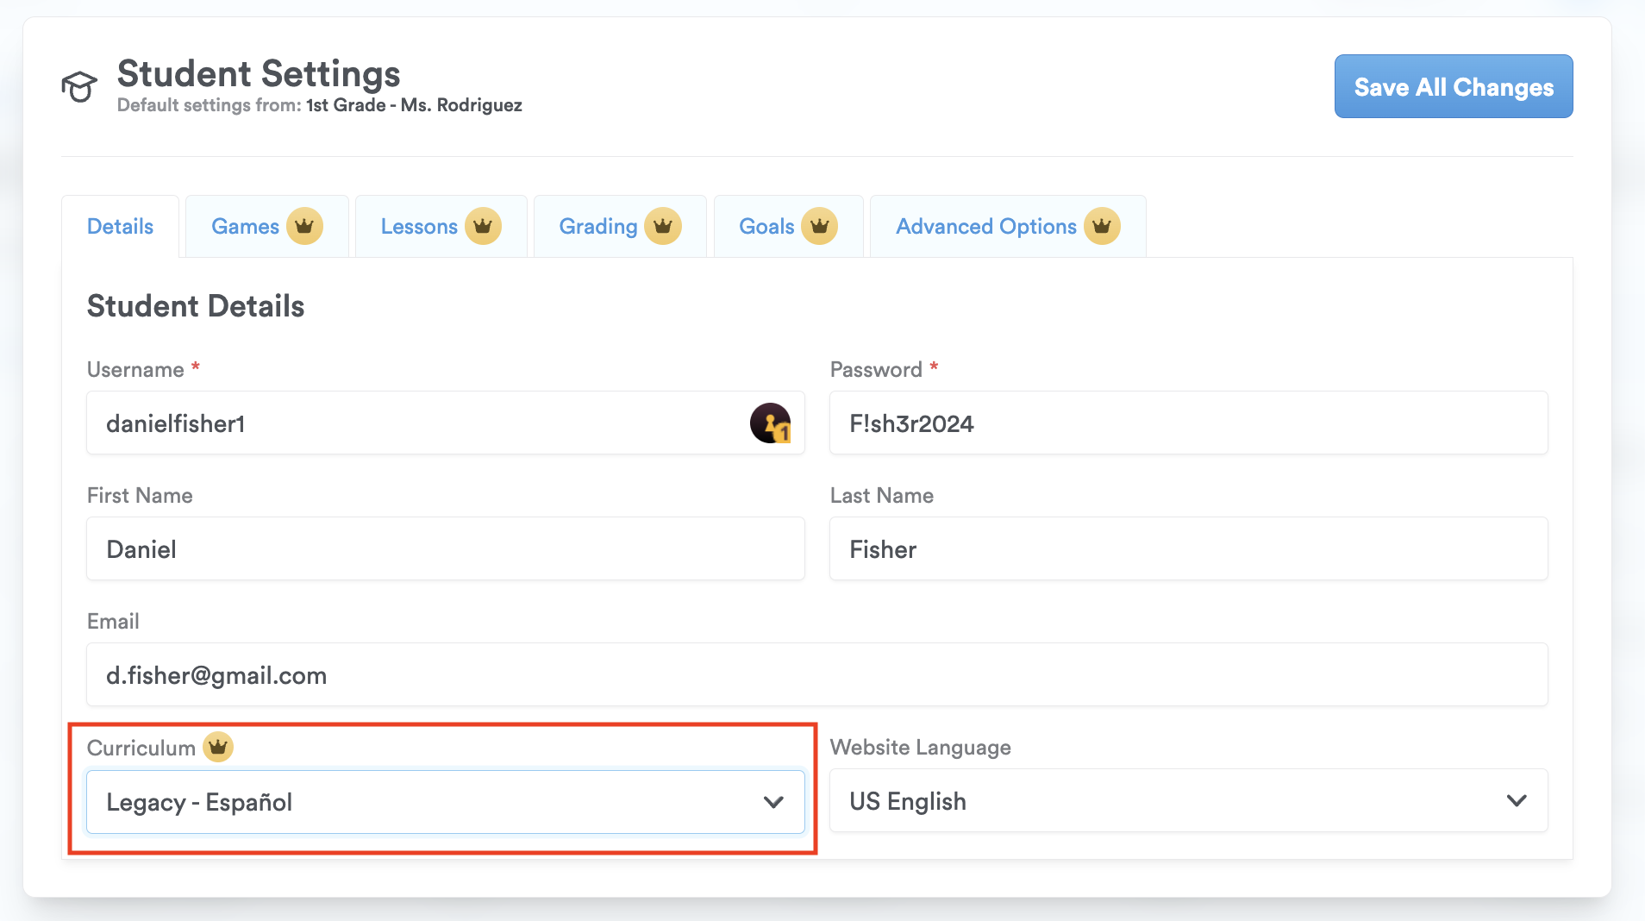This screenshot has width=1645, height=921.
Task: Open the Curriculum dropdown showing Legacy - Español
Action: pyautogui.click(x=431, y=802)
